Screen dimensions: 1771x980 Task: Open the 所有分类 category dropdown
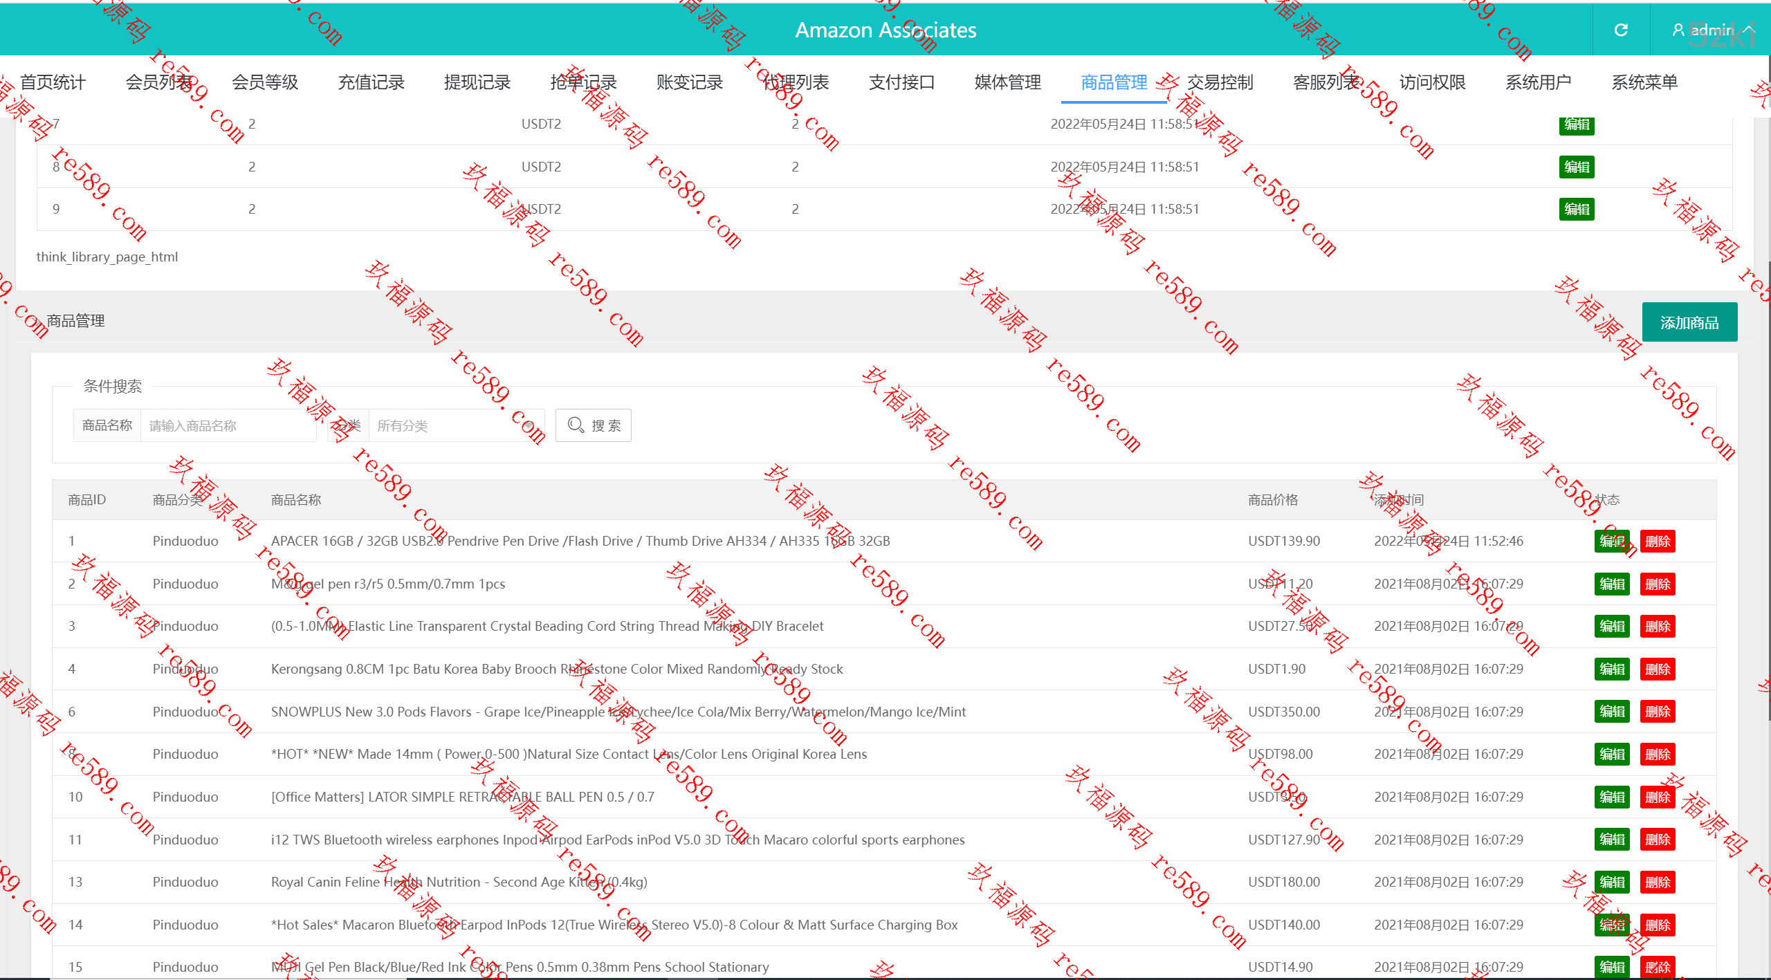coord(457,425)
